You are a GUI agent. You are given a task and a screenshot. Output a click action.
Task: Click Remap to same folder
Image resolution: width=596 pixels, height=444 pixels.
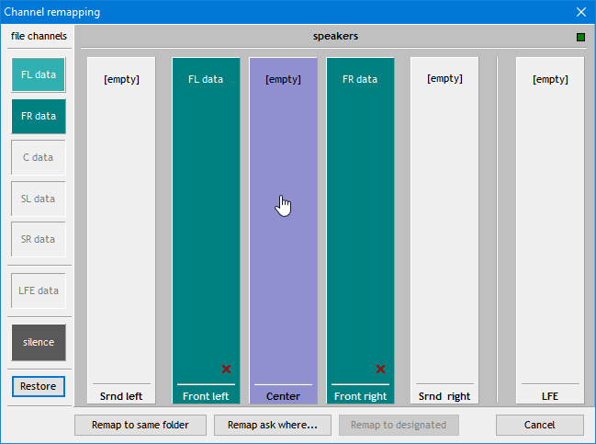click(x=140, y=425)
